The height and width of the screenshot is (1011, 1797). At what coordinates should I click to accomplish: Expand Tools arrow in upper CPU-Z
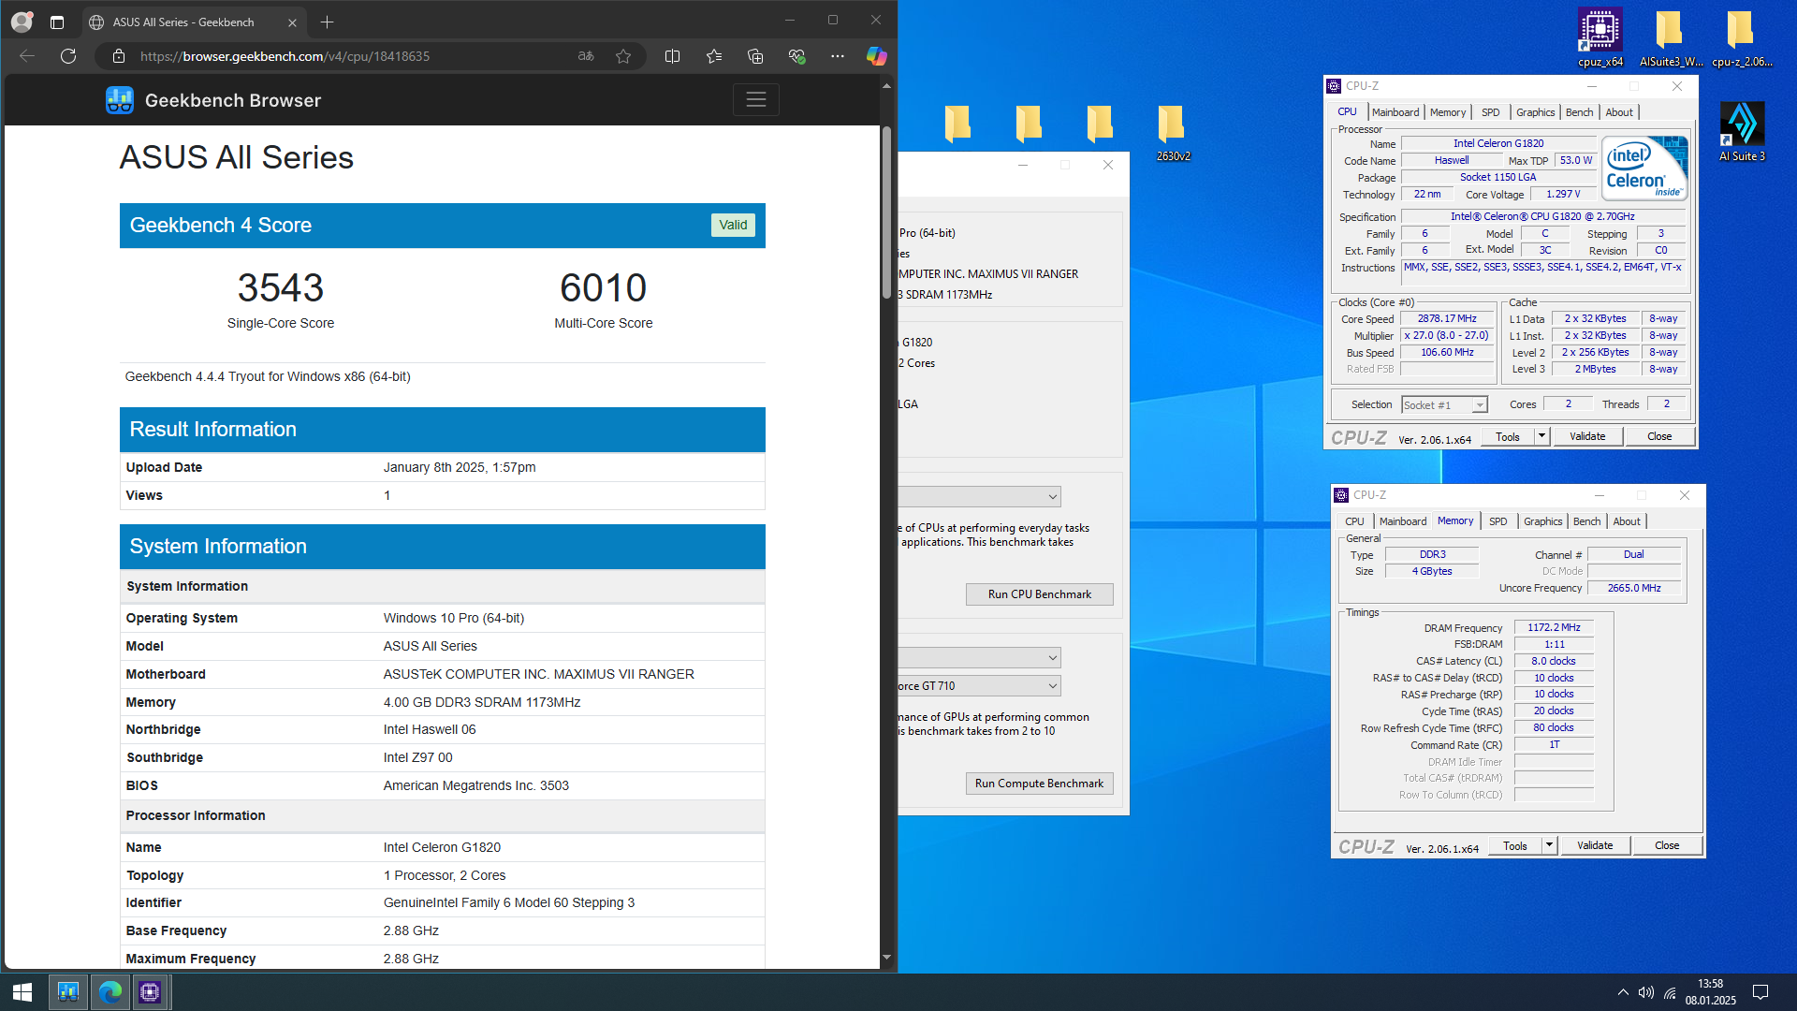[x=1541, y=436]
